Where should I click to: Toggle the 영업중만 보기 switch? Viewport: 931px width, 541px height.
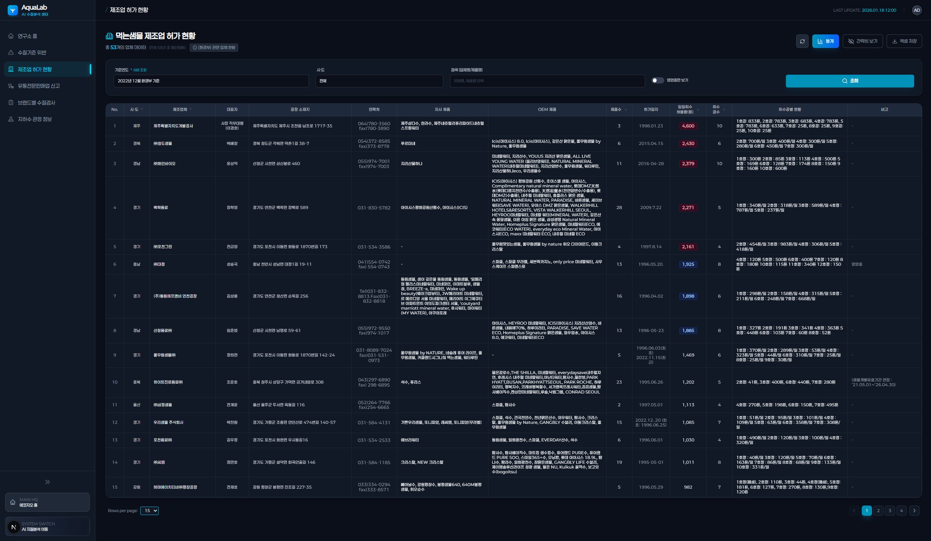(658, 81)
